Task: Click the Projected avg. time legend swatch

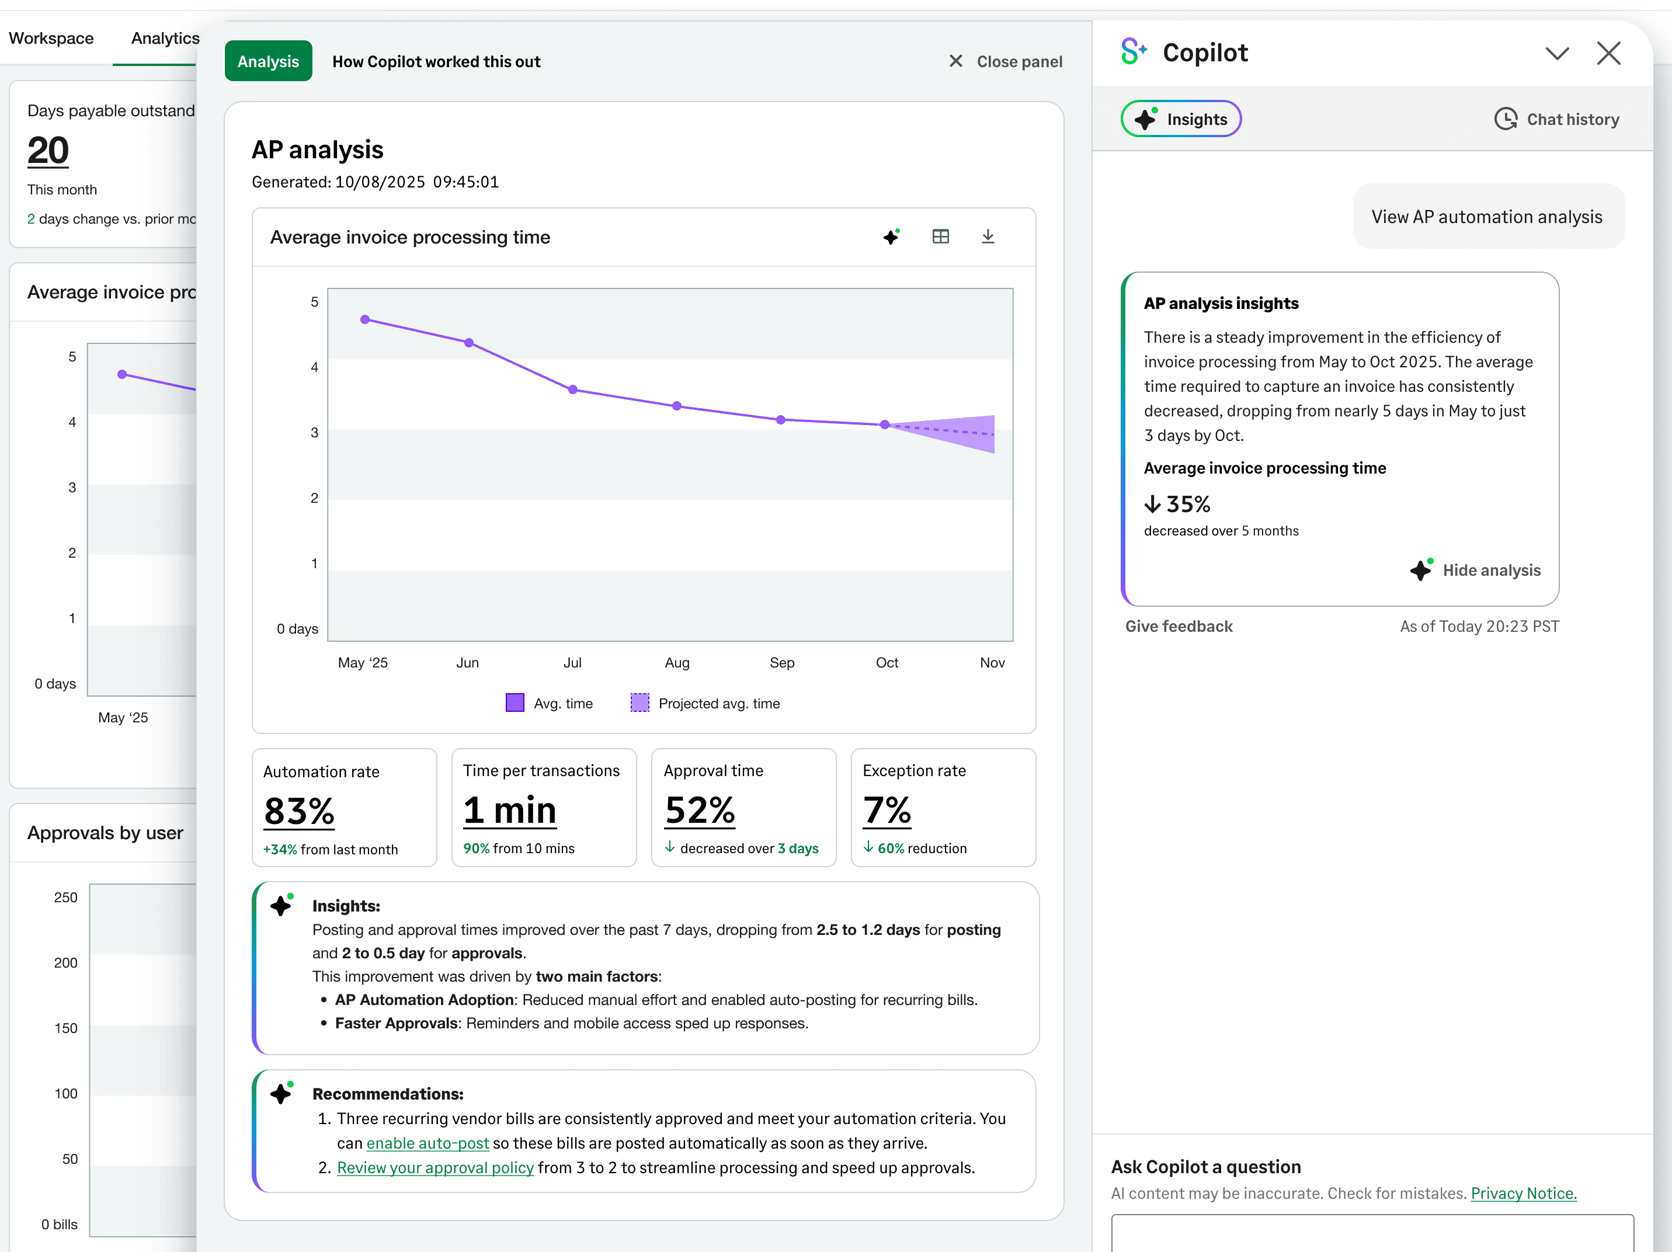Action: [639, 703]
